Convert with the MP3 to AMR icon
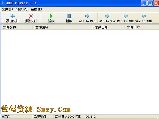The height and width of the screenshot is (119, 159). [x=125, y=16]
